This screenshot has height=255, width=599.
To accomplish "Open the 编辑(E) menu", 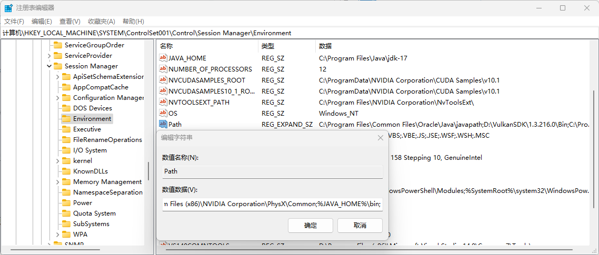I will coord(42,22).
